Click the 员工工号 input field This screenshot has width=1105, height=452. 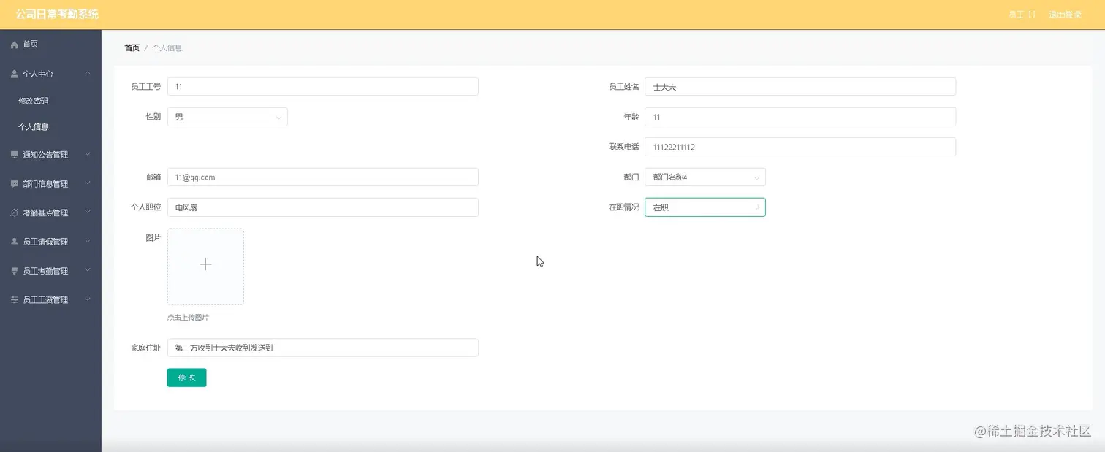[x=323, y=87]
